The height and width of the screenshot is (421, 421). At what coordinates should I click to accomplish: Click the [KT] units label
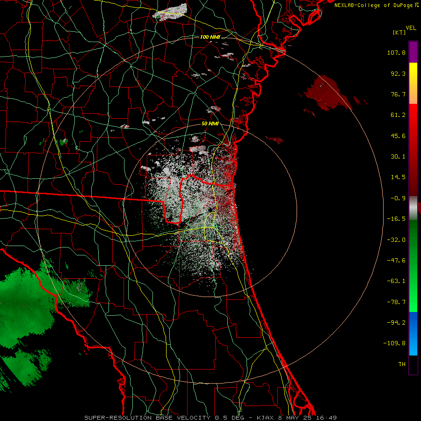point(399,32)
